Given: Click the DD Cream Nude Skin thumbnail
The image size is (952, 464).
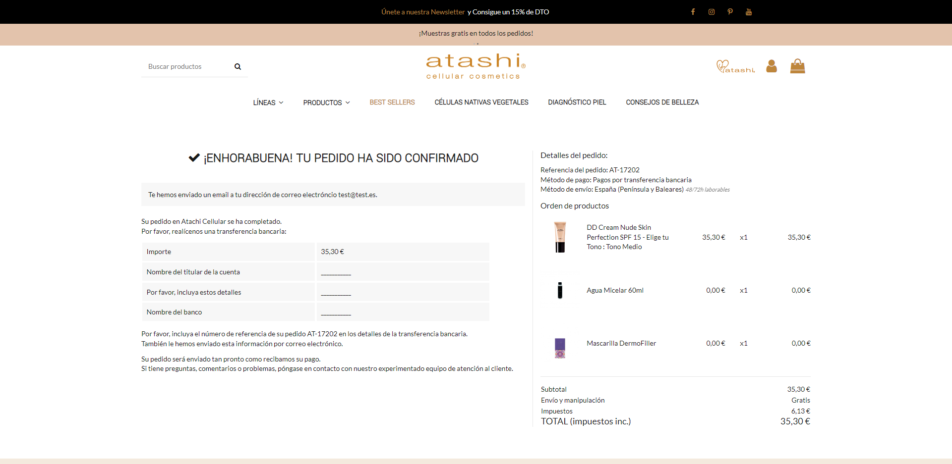Looking at the screenshot, I should pyautogui.click(x=560, y=237).
